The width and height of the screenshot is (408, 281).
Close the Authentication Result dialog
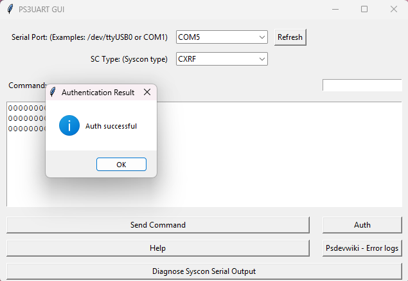pos(147,93)
